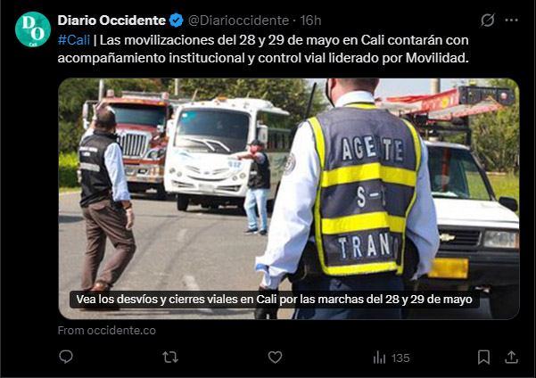Share the tweet via upload icon

(511, 357)
